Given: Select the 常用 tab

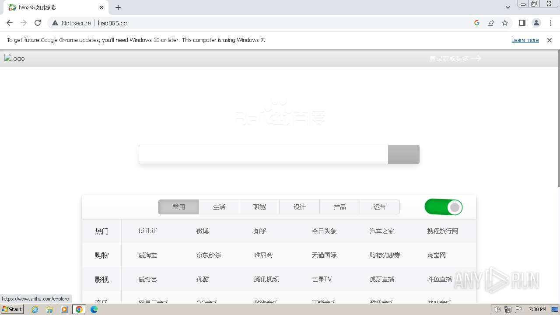Looking at the screenshot, I should (x=179, y=207).
